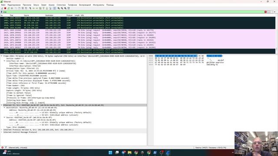Screen dimensions: 278x156
Task: Go back to previous packet
Action: [x=33, y=8]
